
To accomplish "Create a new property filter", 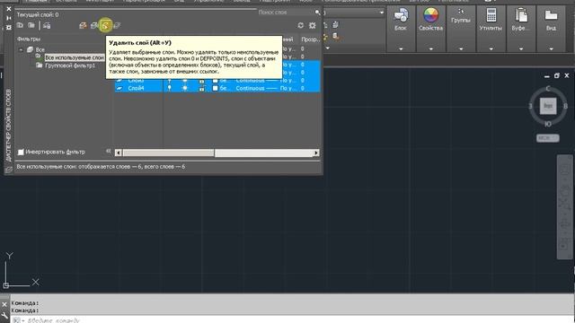I will tap(20, 25).
